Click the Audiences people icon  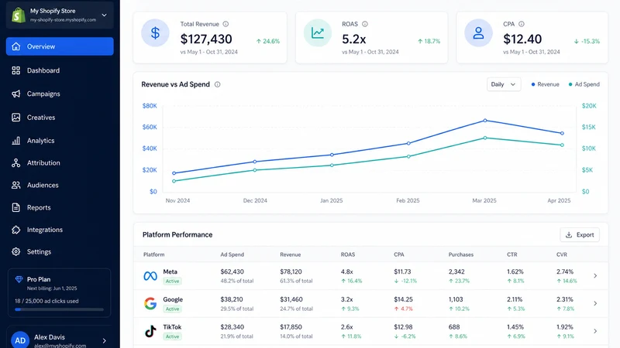point(15,185)
